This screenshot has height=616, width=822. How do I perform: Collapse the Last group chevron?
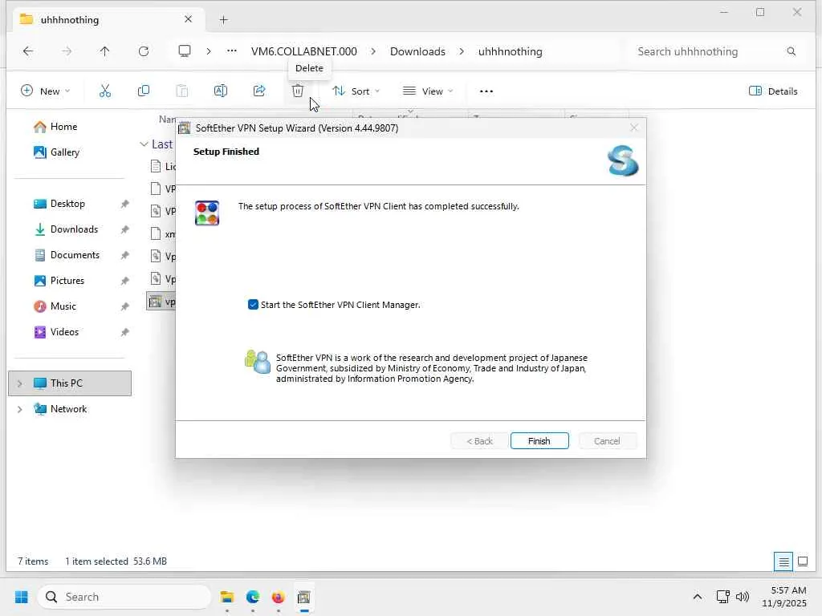click(144, 144)
